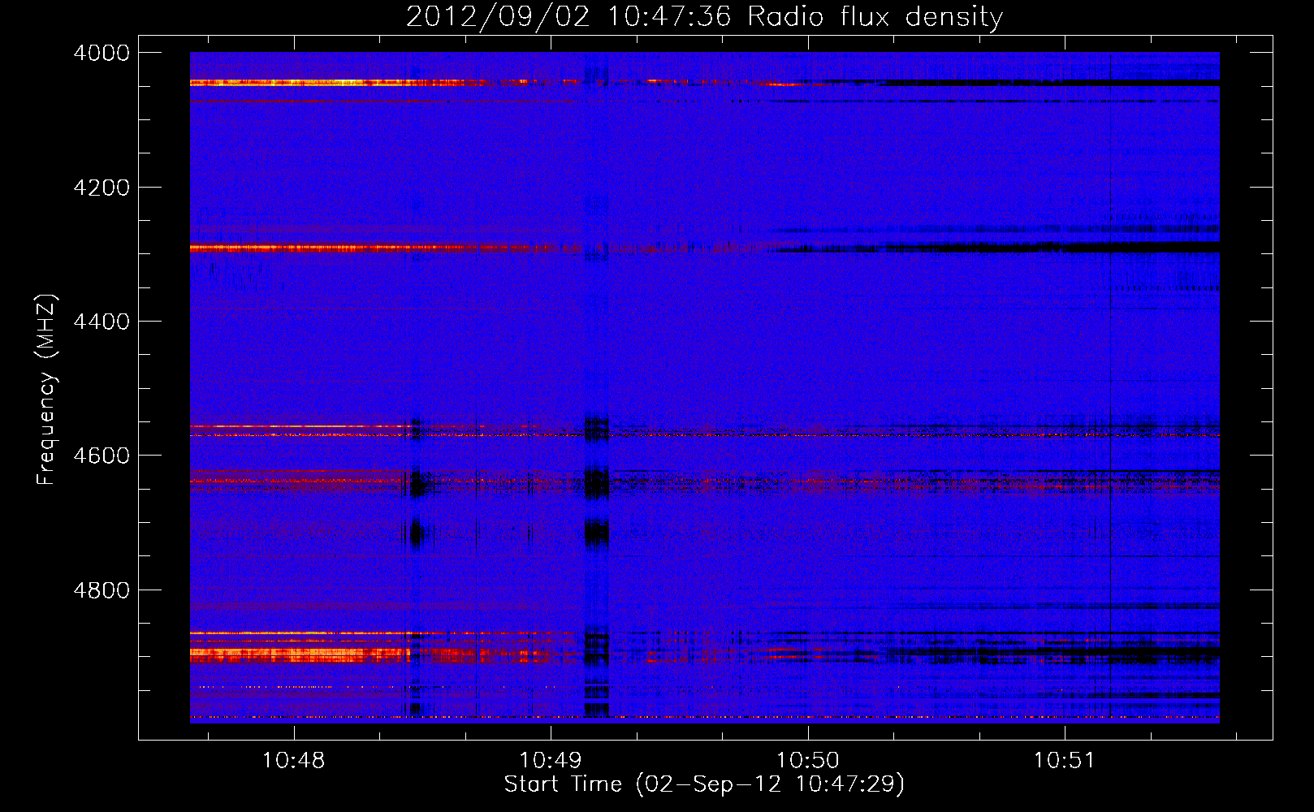Click the 4400 frequency axis label
Screen dimensions: 1314x812
[102, 322]
